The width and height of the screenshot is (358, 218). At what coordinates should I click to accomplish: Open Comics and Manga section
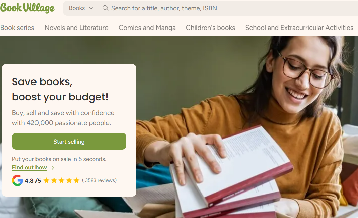pos(147,28)
